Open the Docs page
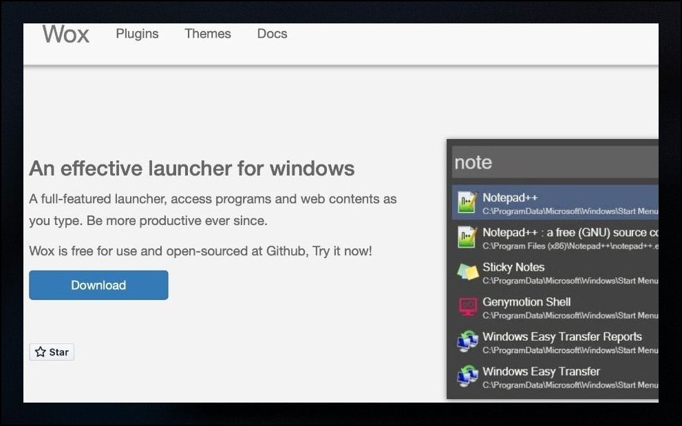 click(273, 34)
